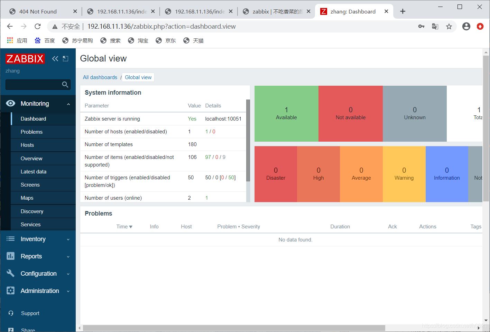Open the Services menu item
Screen dimensions: 490x332
pos(43,225)
